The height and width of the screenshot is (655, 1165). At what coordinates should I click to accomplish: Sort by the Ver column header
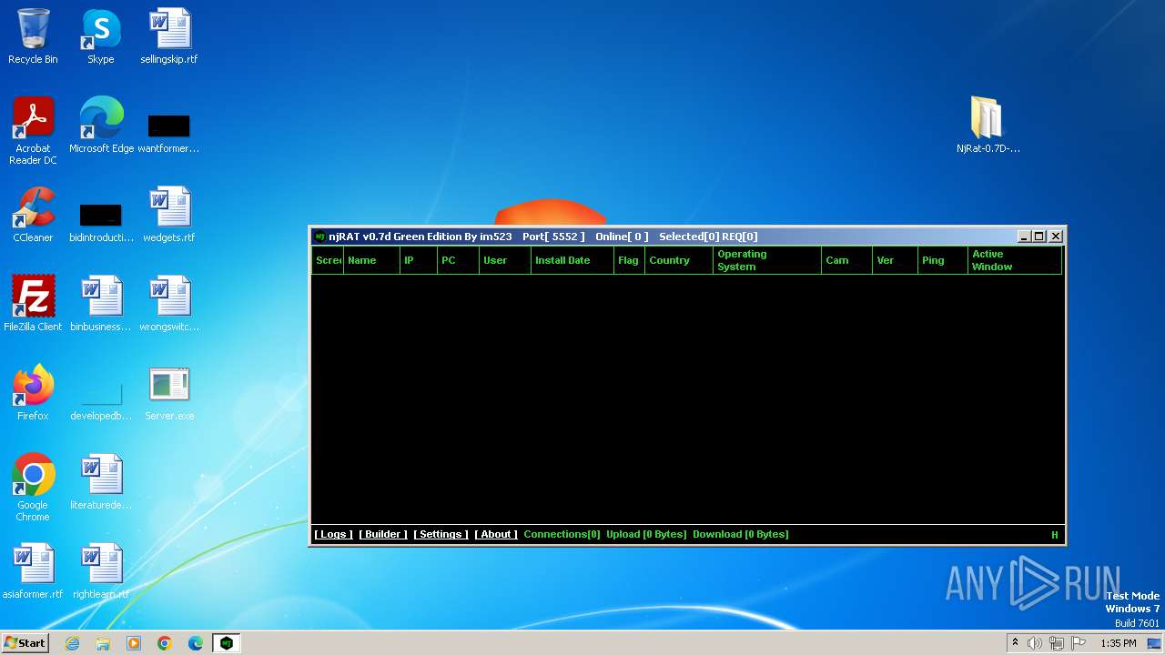895,260
